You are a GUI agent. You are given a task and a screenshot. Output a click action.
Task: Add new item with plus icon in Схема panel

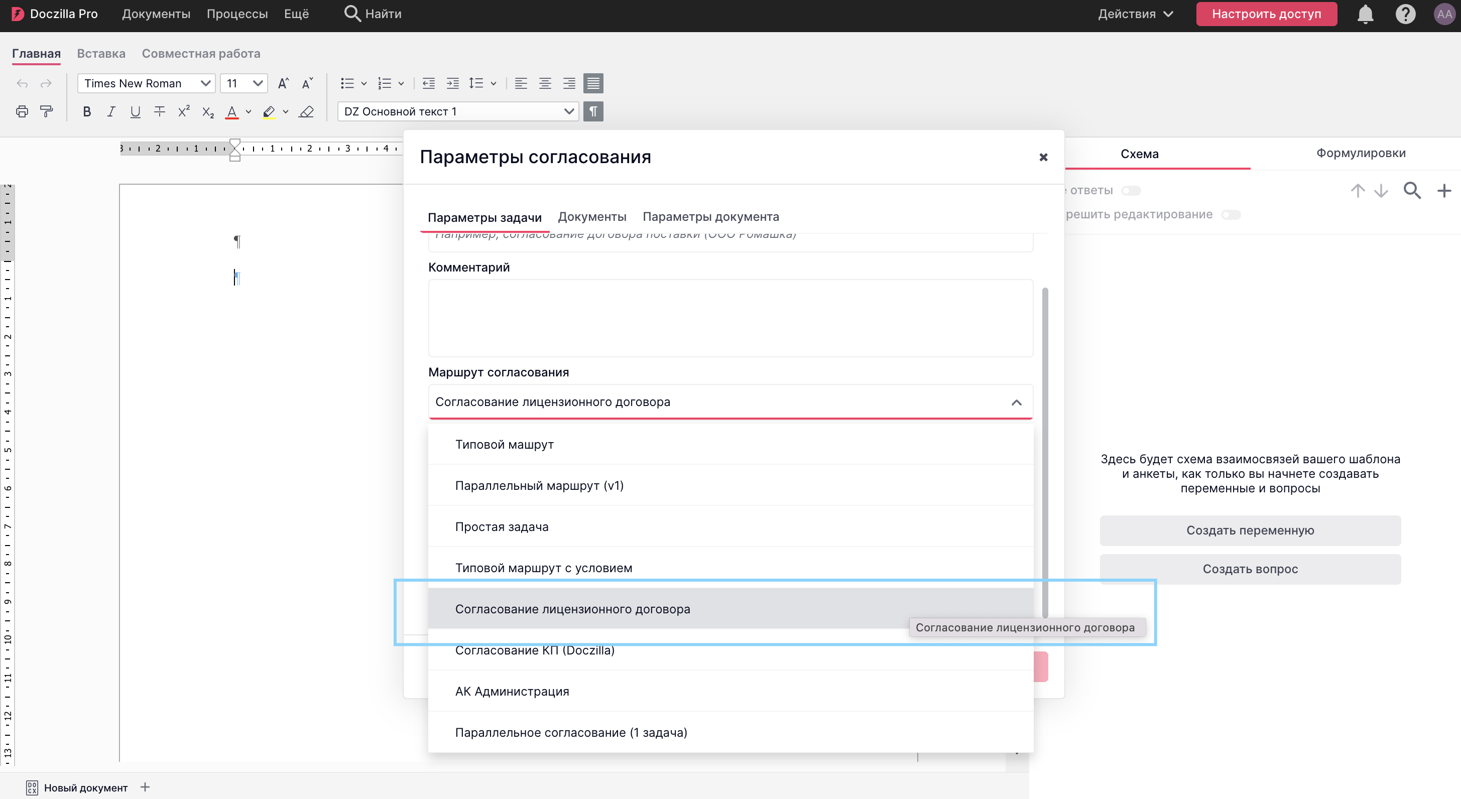pos(1443,191)
